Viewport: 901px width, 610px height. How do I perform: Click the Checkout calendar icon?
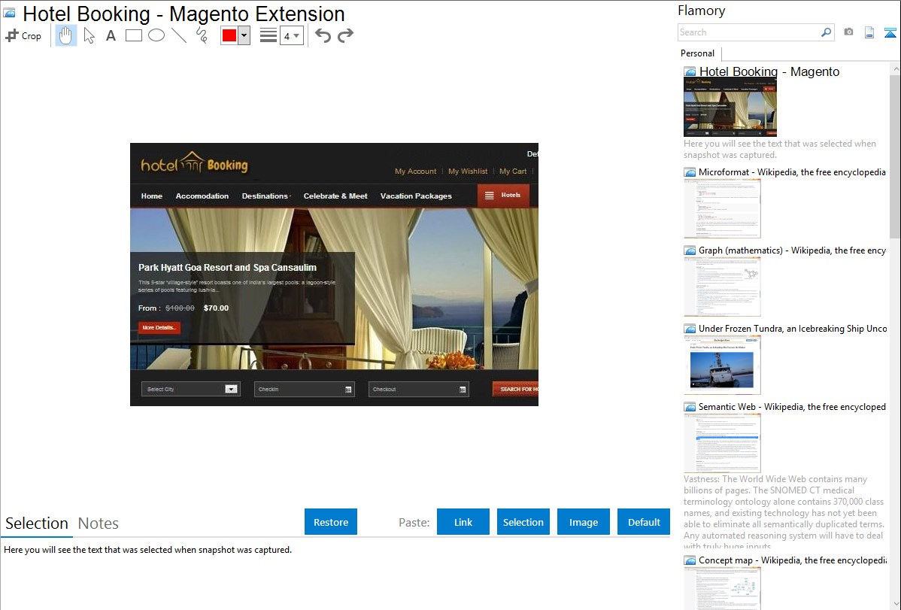[463, 390]
